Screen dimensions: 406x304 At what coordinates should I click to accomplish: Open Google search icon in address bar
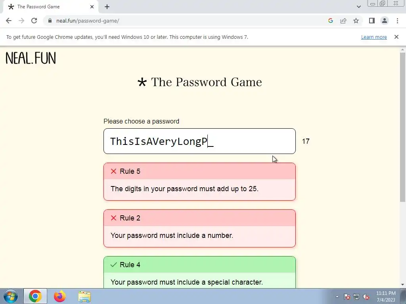point(330,21)
